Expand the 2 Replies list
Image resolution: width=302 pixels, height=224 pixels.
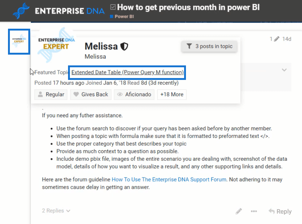click(x=56, y=211)
